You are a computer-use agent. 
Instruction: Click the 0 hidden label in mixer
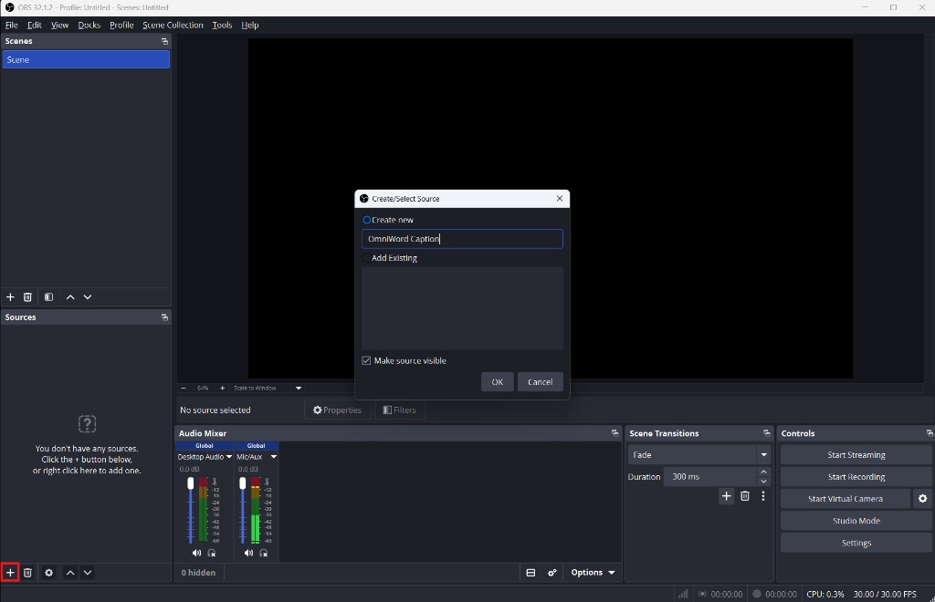pyautogui.click(x=198, y=573)
